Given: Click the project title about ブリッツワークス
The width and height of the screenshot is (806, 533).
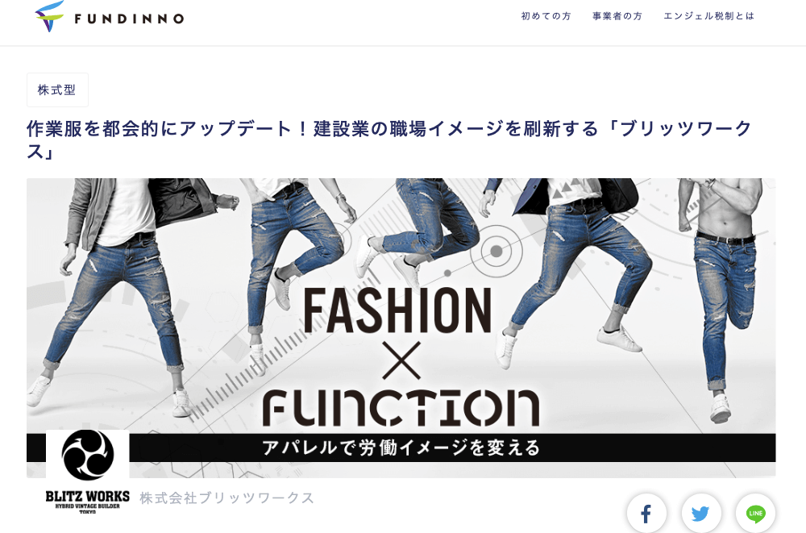Looking at the screenshot, I should coord(389,139).
